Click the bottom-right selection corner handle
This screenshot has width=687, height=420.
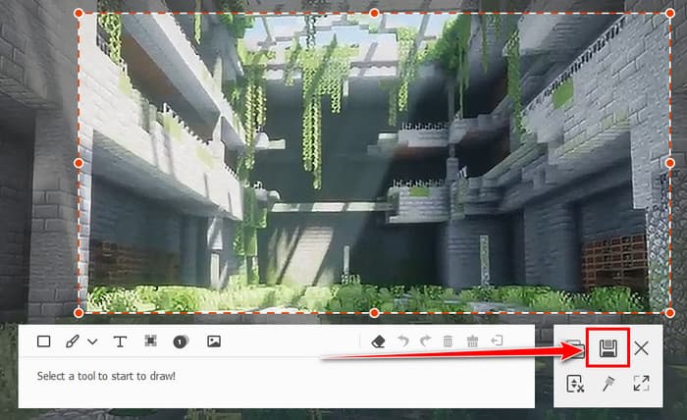click(670, 313)
